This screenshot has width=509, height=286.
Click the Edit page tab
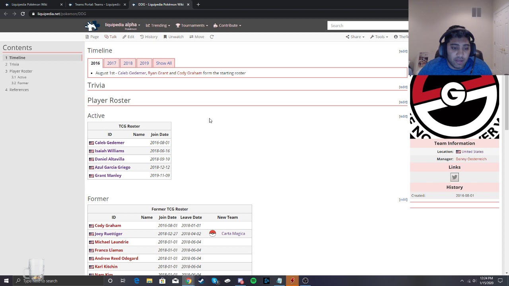[x=128, y=37]
